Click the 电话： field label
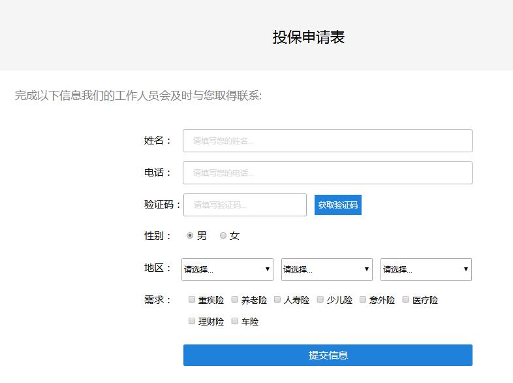The image size is (513, 383). point(157,173)
